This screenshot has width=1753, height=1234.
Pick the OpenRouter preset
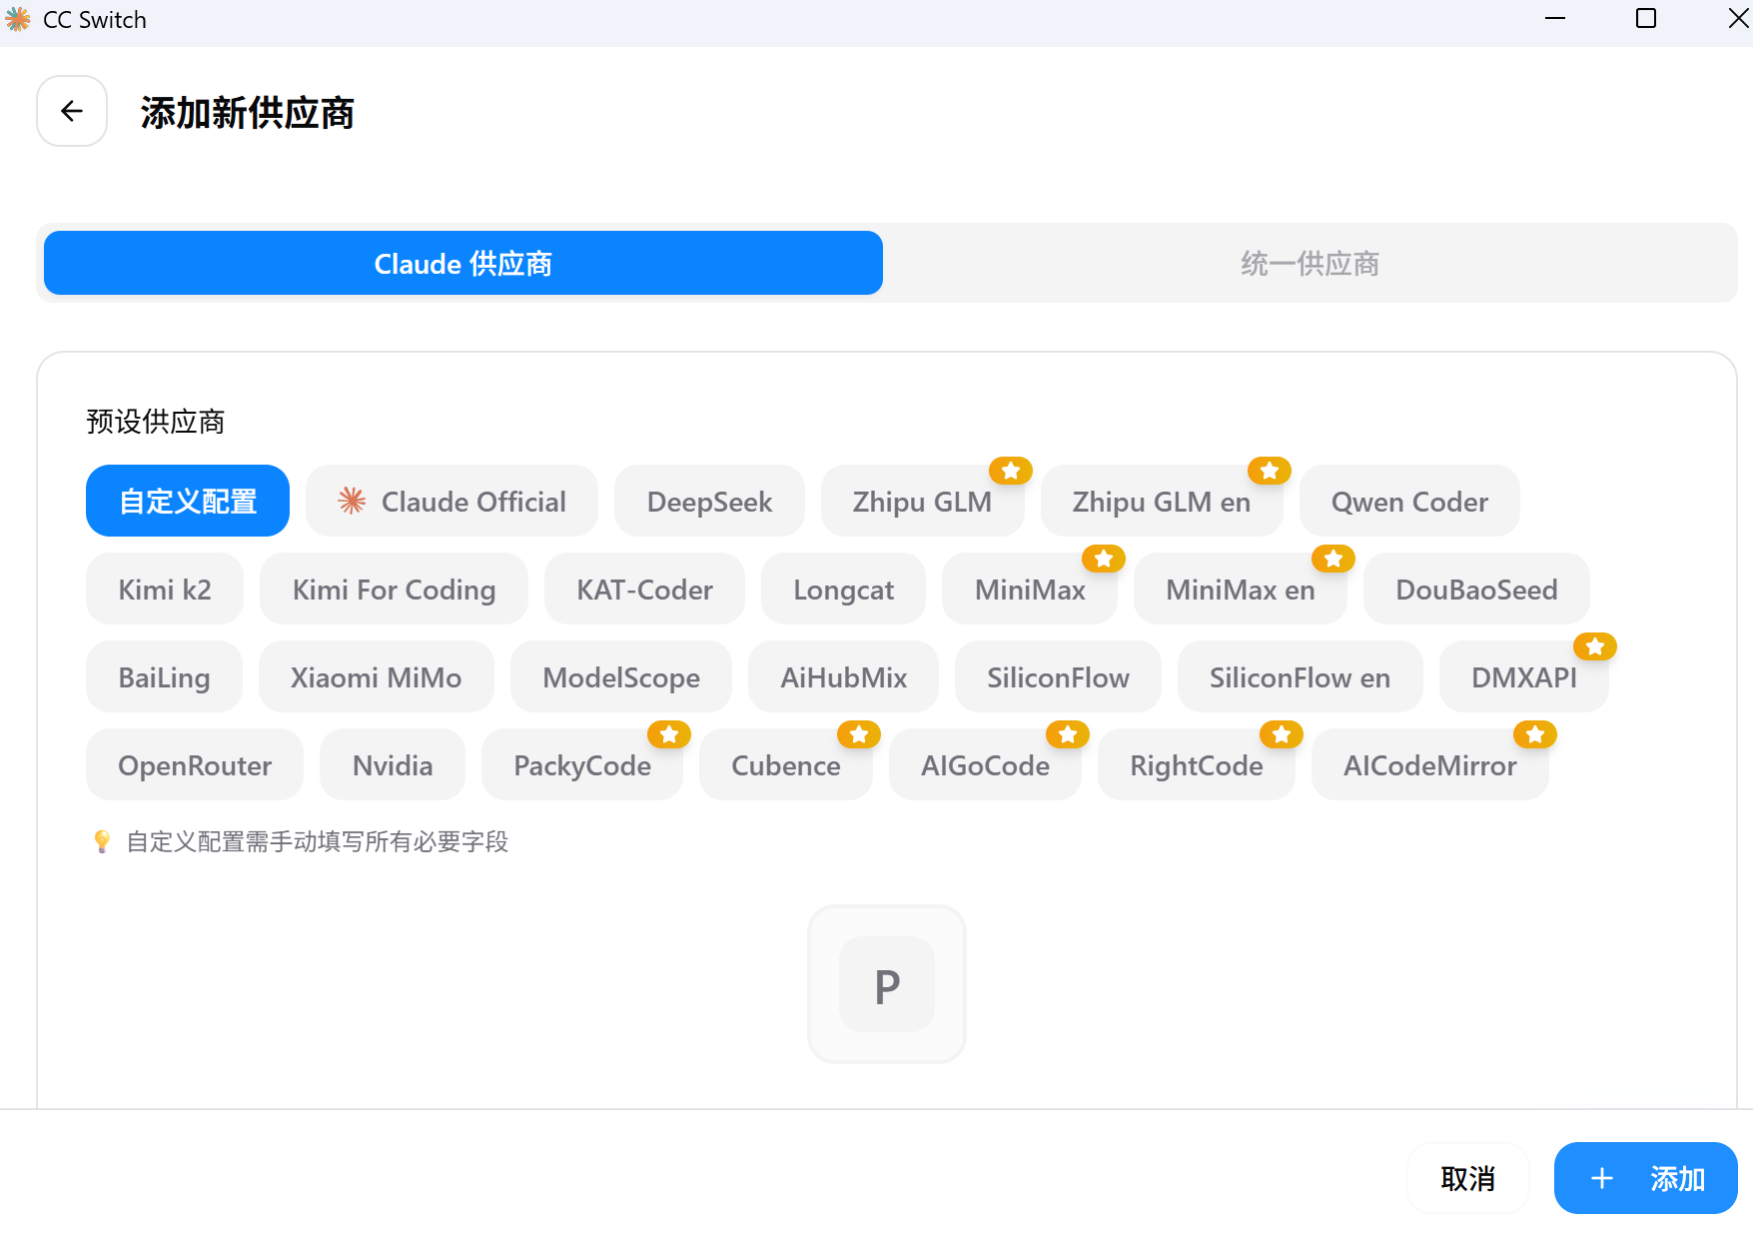click(195, 764)
